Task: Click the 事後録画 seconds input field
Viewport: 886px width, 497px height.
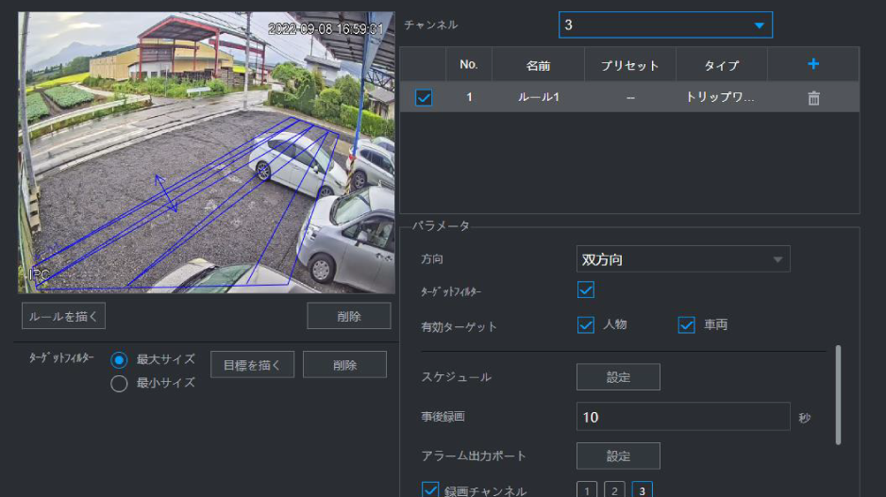Action: [682, 417]
